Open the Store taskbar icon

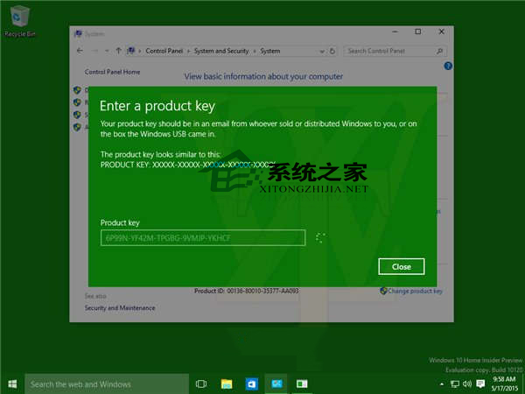(x=251, y=384)
